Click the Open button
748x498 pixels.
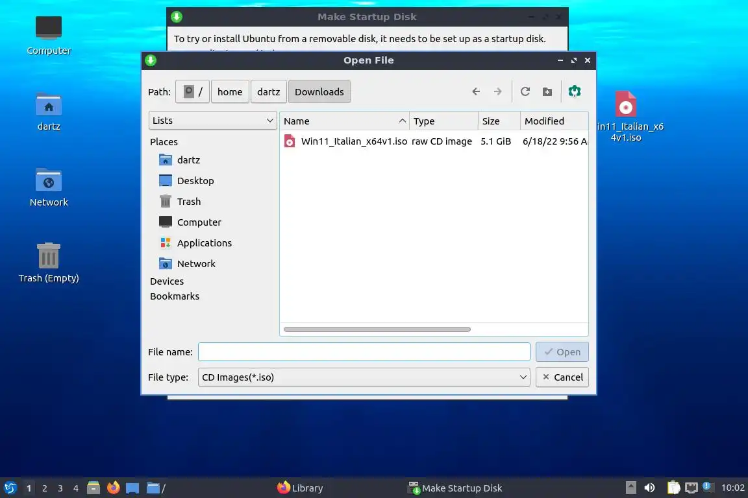562,351
